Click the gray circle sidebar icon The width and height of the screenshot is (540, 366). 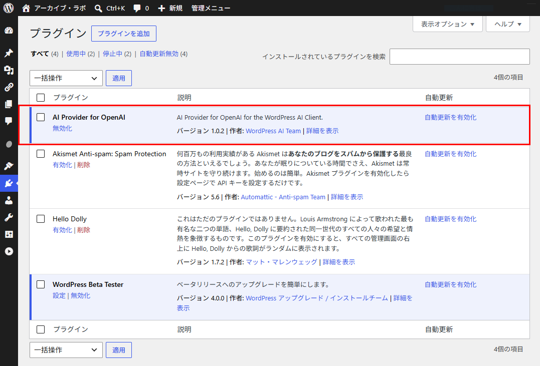(x=10, y=144)
